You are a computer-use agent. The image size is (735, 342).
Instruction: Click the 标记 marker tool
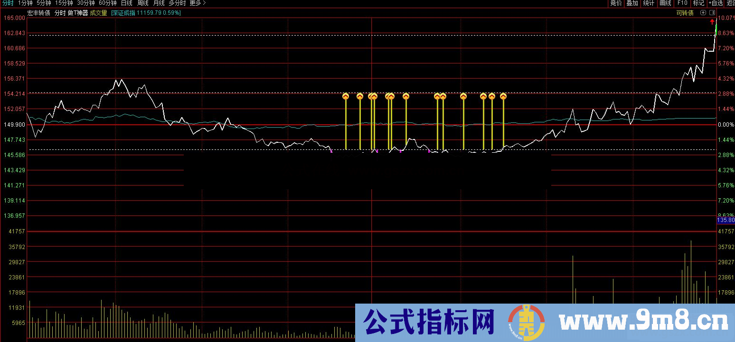(x=698, y=3)
